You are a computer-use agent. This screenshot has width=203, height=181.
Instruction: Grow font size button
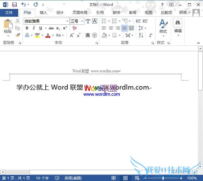pyautogui.click(x=72, y=35)
